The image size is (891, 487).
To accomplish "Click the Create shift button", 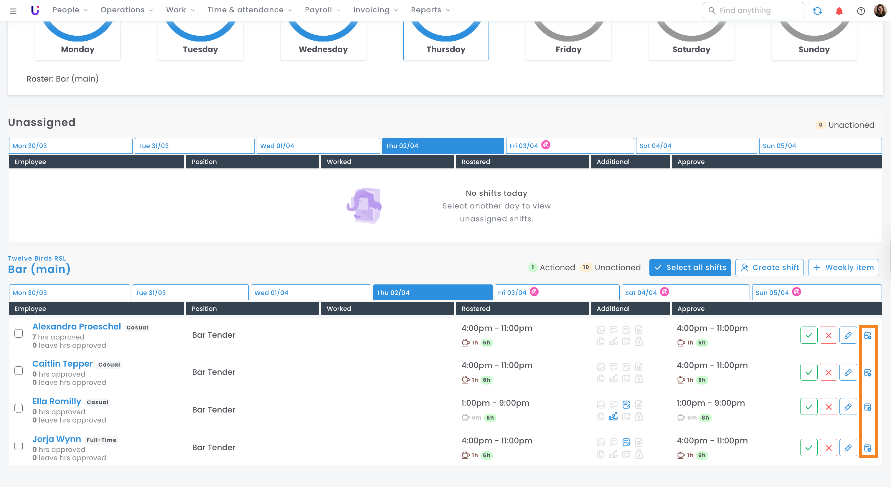I will (769, 268).
